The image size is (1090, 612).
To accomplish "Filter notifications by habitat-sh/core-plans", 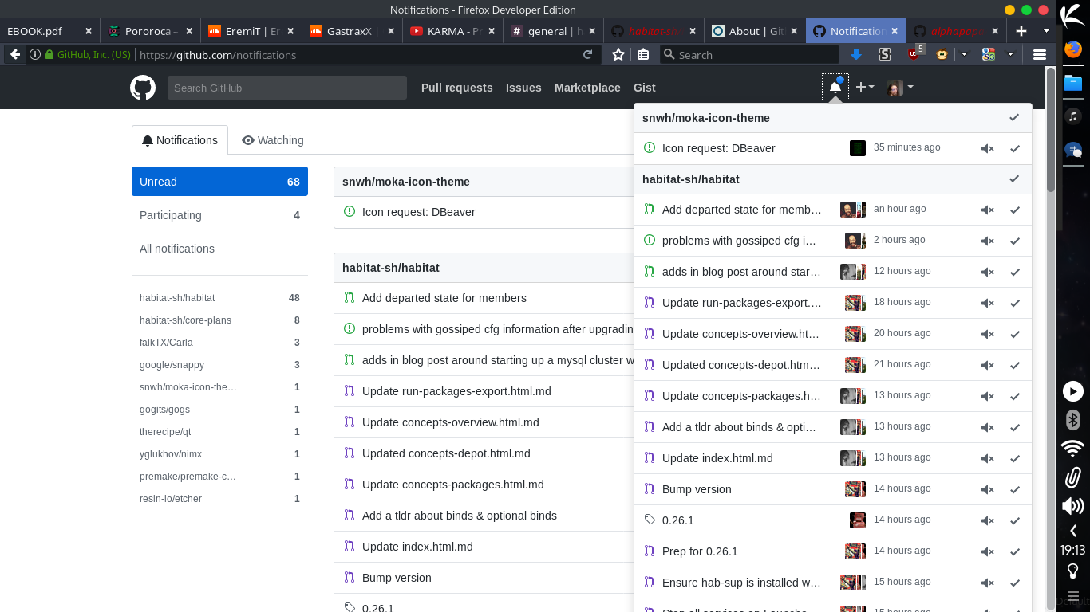I will pyautogui.click(x=185, y=320).
